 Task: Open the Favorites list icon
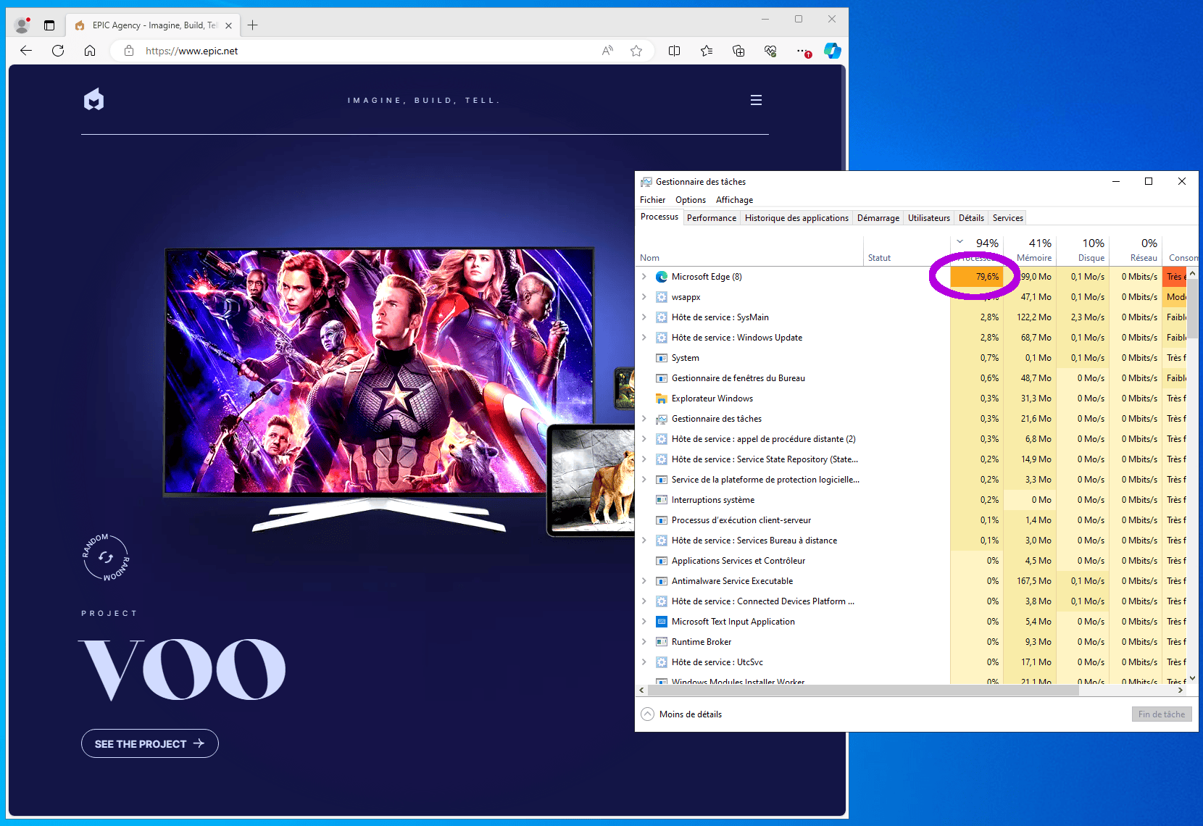[707, 51]
